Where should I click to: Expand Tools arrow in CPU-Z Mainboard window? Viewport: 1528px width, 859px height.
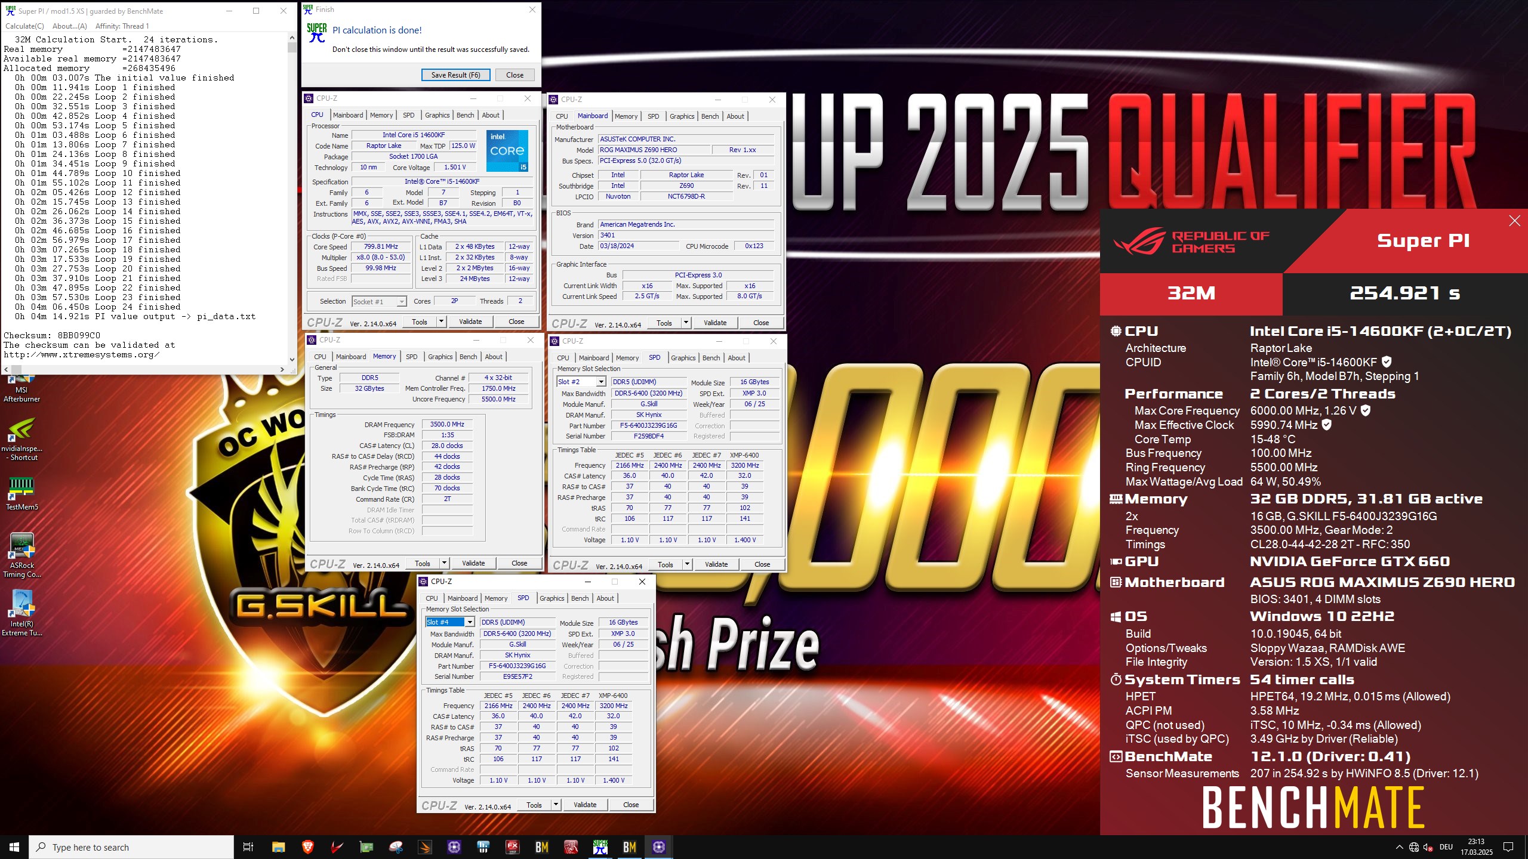coord(686,323)
